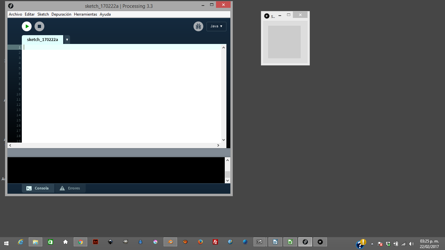The width and height of the screenshot is (445, 250).
Task: Open the Ayuda menu
Action: [x=105, y=14]
